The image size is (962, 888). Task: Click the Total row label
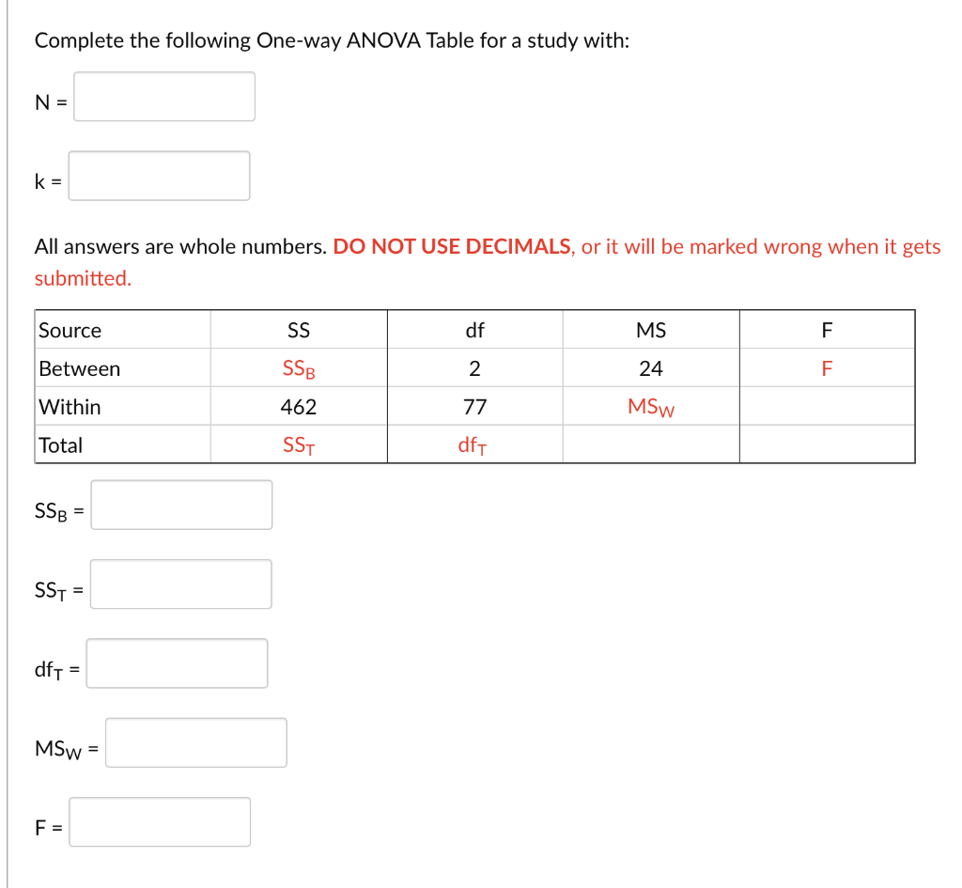pos(59,444)
